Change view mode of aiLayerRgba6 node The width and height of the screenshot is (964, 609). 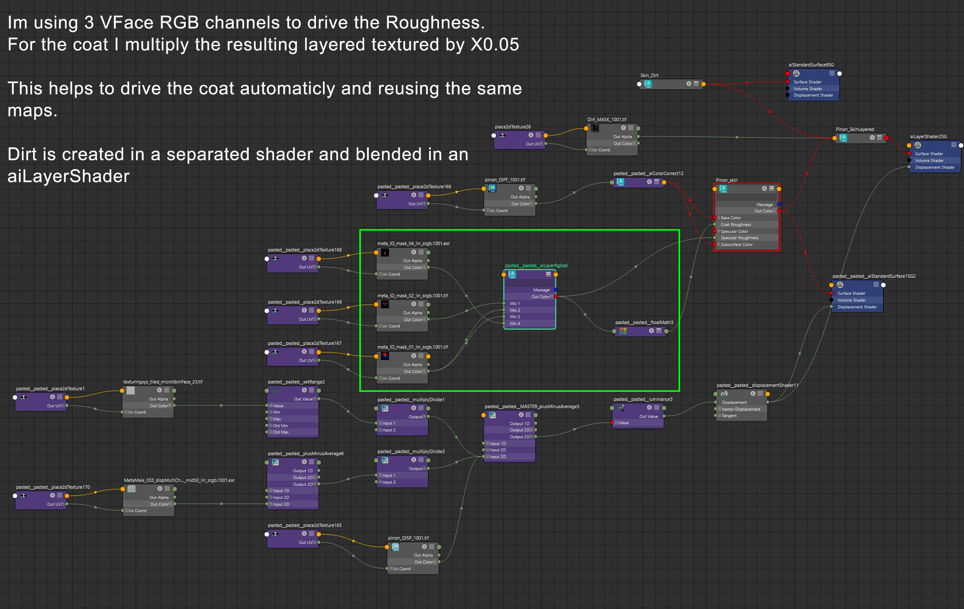click(x=548, y=275)
